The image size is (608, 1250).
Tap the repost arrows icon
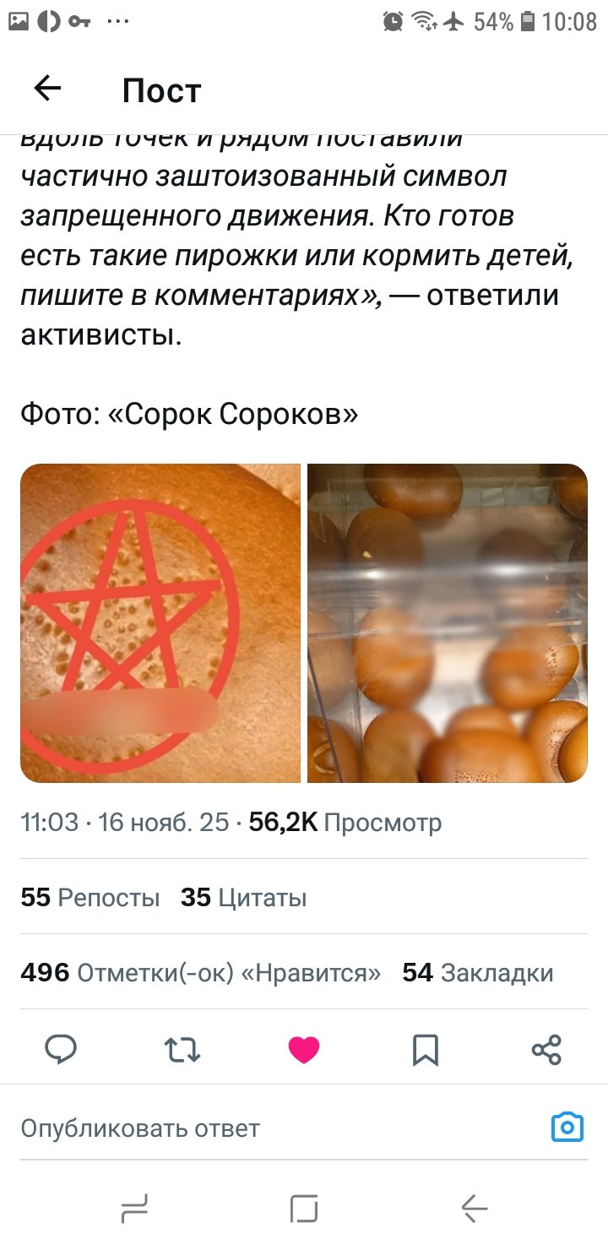(x=182, y=1050)
